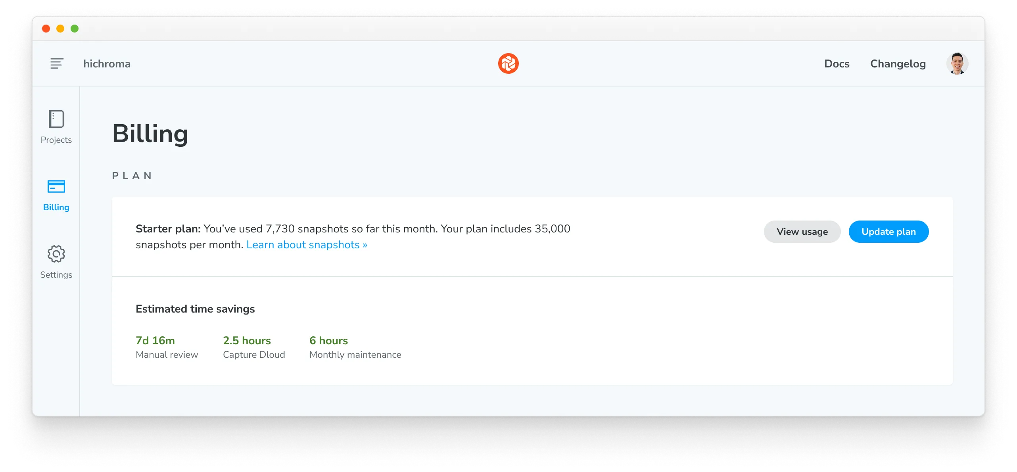
Task: Click the green fullscreen window button
Action: 75,29
